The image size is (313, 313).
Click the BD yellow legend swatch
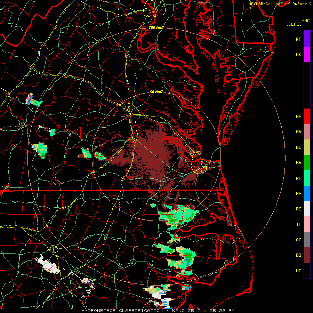pos(307,147)
